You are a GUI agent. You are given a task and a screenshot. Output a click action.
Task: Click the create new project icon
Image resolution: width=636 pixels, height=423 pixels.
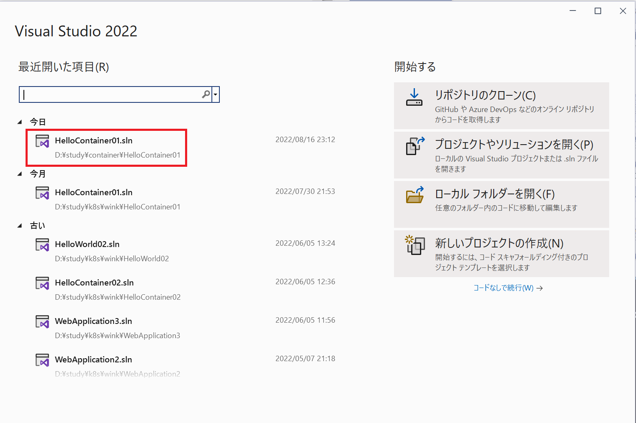(x=415, y=245)
